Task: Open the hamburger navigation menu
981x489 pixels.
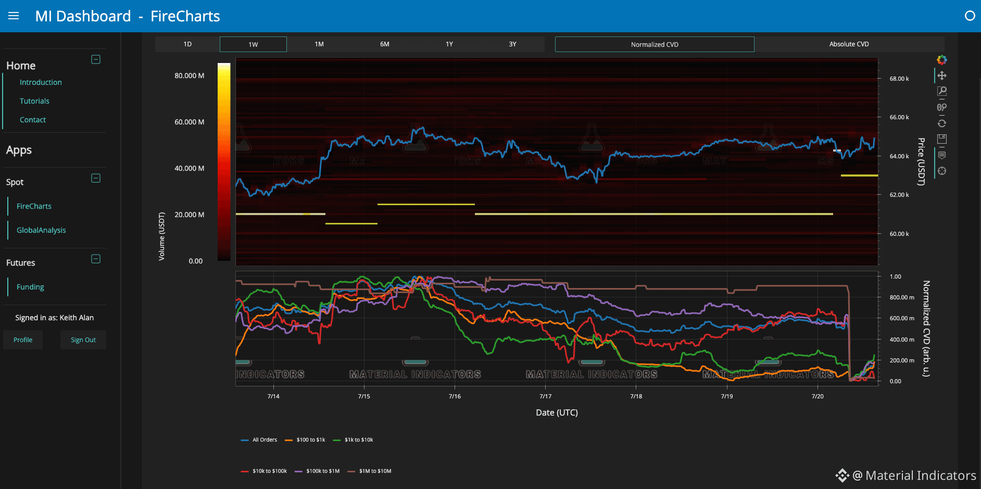Action: pos(14,16)
